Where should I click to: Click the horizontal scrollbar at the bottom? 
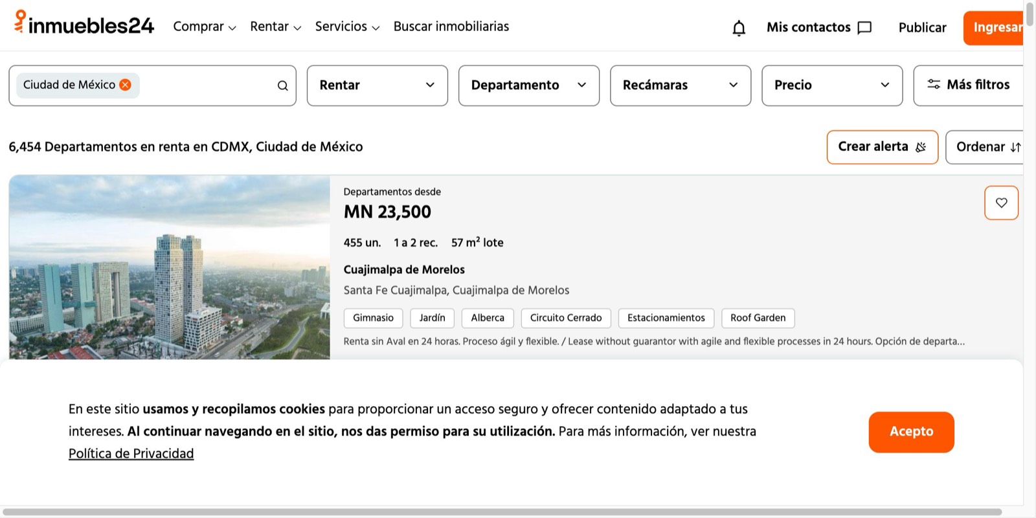502,512
